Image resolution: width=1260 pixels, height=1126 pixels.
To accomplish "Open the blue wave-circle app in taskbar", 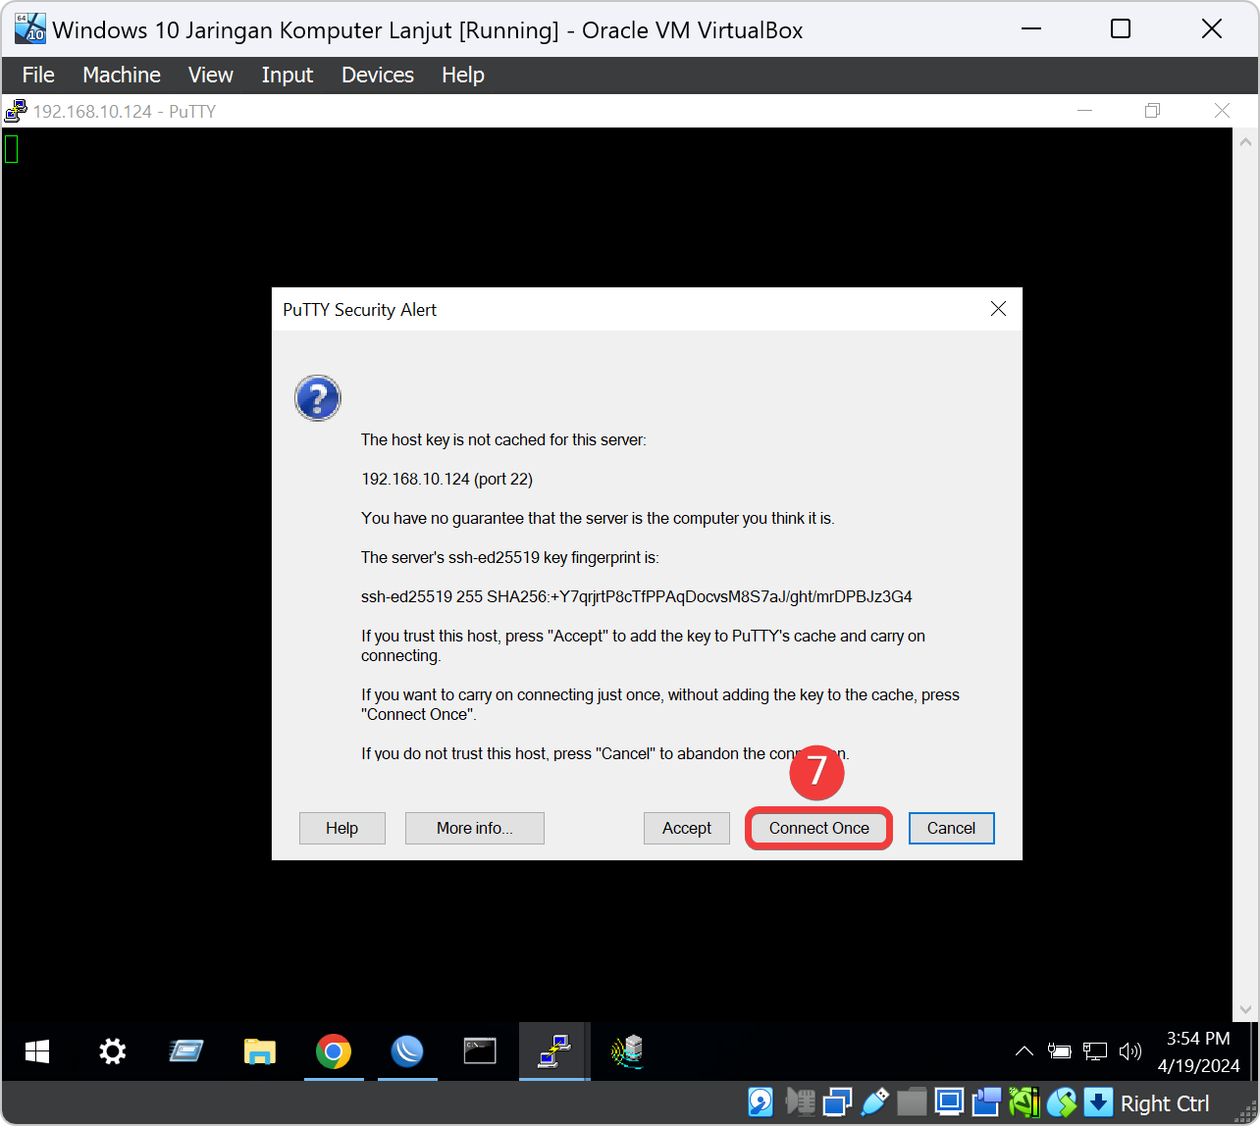I will pos(406,1052).
